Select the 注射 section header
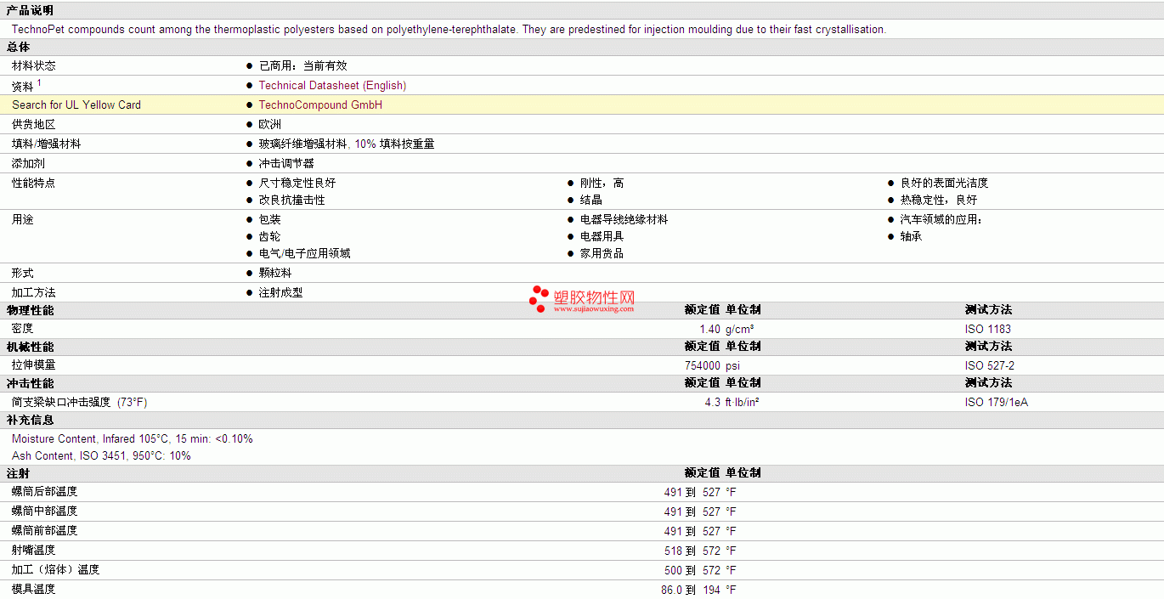This screenshot has width=1164, height=599. 18,473
